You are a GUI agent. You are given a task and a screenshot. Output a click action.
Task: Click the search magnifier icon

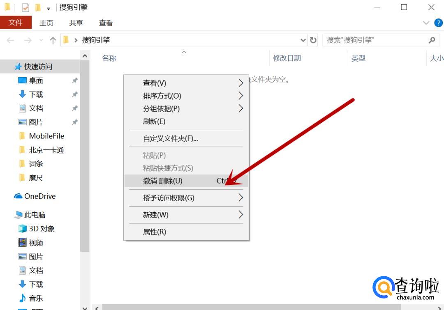pyautogui.click(x=432, y=40)
